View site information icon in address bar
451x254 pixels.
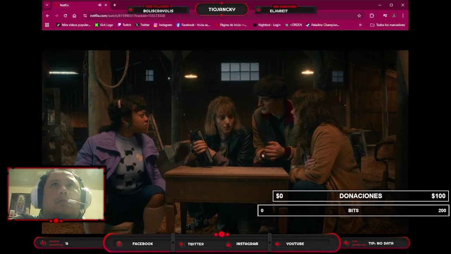(x=85, y=16)
